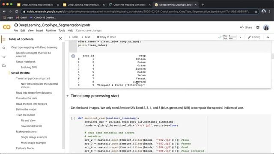Bookmark this page with the star icon
This screenshot has width=274, height=154.
256,12
